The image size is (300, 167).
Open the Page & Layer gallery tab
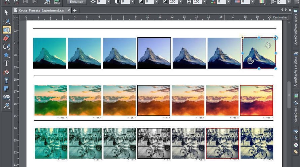[296, 70]
